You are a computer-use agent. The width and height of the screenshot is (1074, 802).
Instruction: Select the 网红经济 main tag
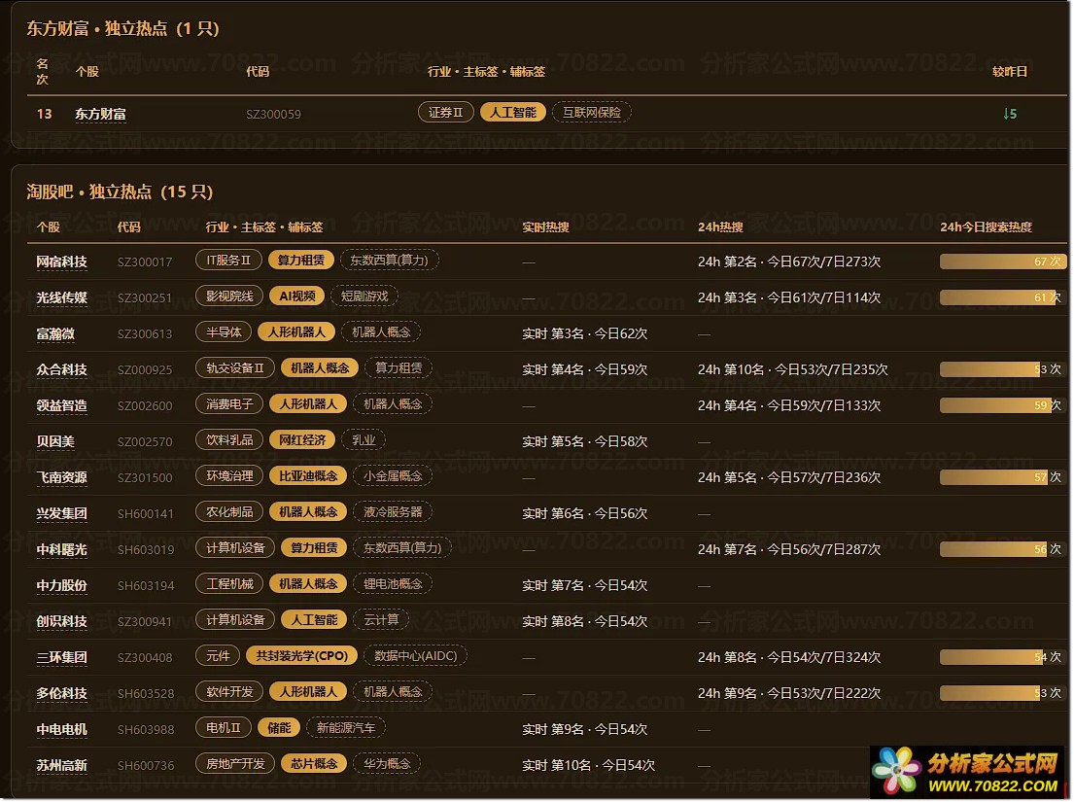pyautogui.click(x=302, y=439)
